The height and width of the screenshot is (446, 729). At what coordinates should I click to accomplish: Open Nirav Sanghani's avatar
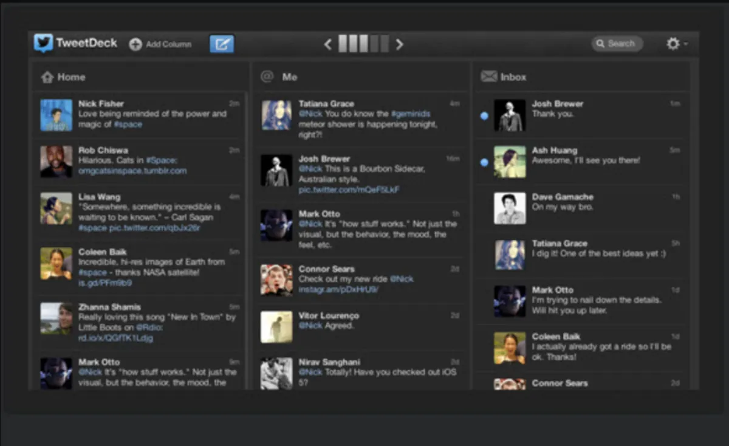point(276,373)
